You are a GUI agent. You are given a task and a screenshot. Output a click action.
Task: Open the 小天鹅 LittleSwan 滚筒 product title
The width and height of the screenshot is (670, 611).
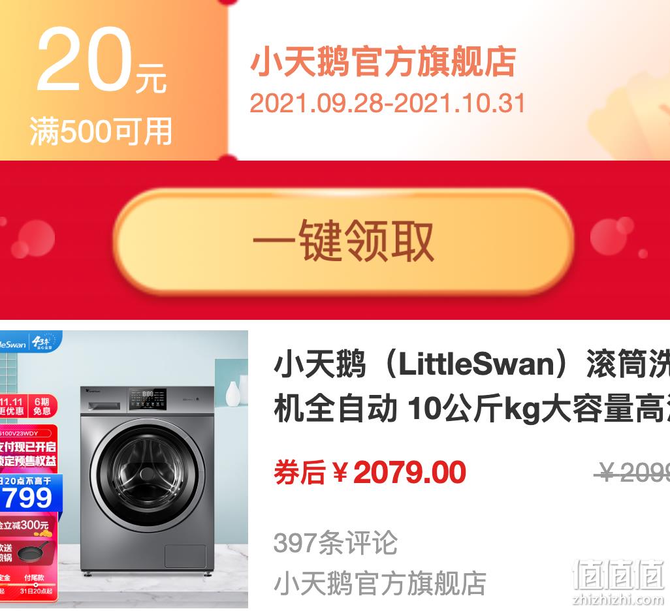click(x=471, y=386)
